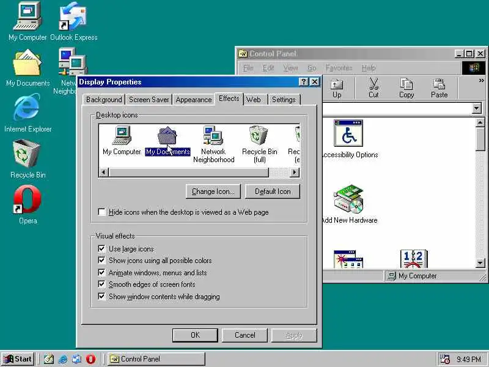
Task: Switch to the Web tab
Action: click(x=254, y=100)
